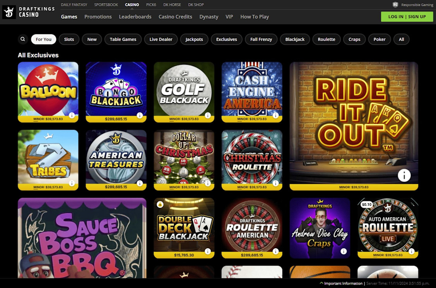Click the DraftKings Casino logo

coord(29,12)
